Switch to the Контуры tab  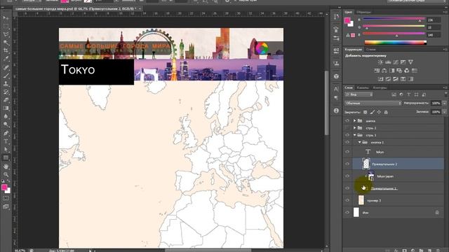(380, 87)
